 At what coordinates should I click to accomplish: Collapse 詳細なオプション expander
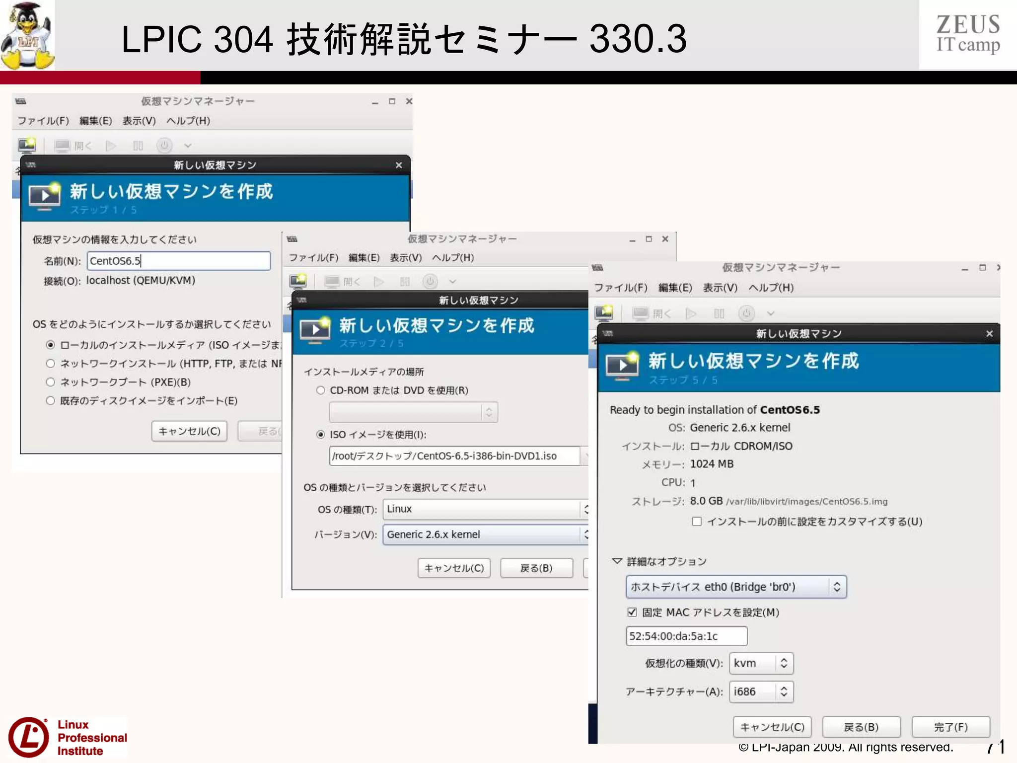point(617,561)
